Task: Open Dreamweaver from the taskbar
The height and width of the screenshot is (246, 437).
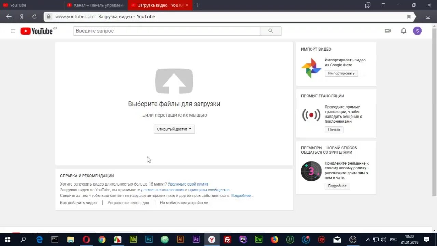Action: click(x=259, y=240)
